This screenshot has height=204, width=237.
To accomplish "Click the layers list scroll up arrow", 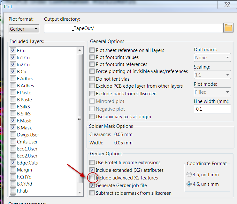I will (x=80, y=50).
